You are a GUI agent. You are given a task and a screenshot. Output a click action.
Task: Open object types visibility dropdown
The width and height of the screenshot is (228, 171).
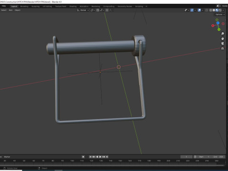pos(187,10)
